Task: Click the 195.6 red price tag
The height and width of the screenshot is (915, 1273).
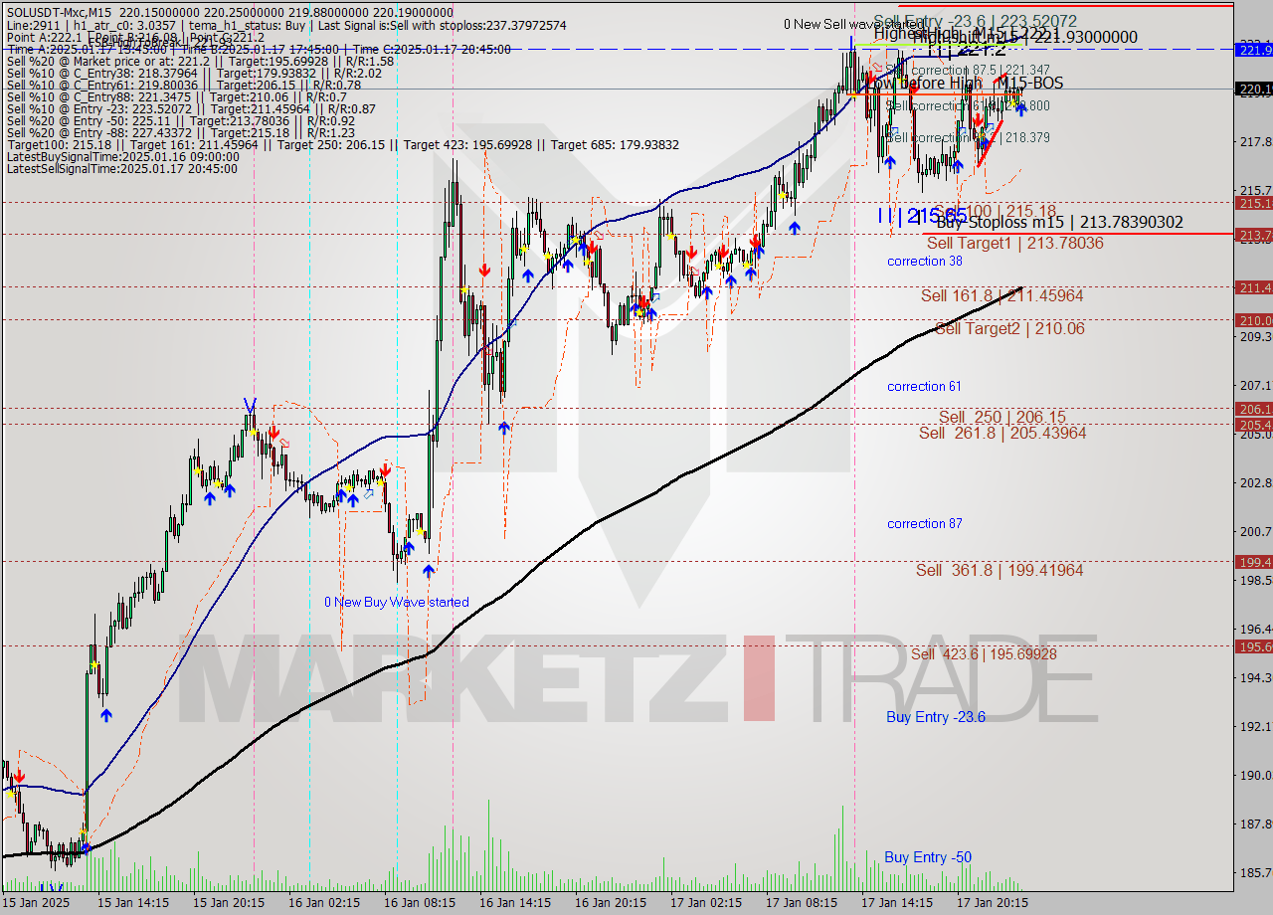Action: click(x=1253, y=646)
